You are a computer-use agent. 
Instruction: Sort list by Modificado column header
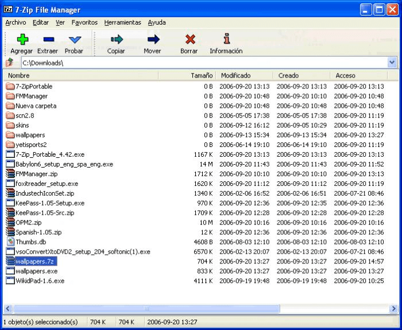tap(235, 75)
